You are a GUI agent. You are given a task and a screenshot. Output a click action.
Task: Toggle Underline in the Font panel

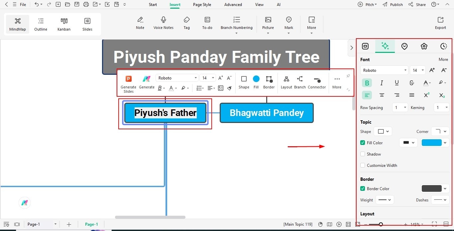(397, 83)
